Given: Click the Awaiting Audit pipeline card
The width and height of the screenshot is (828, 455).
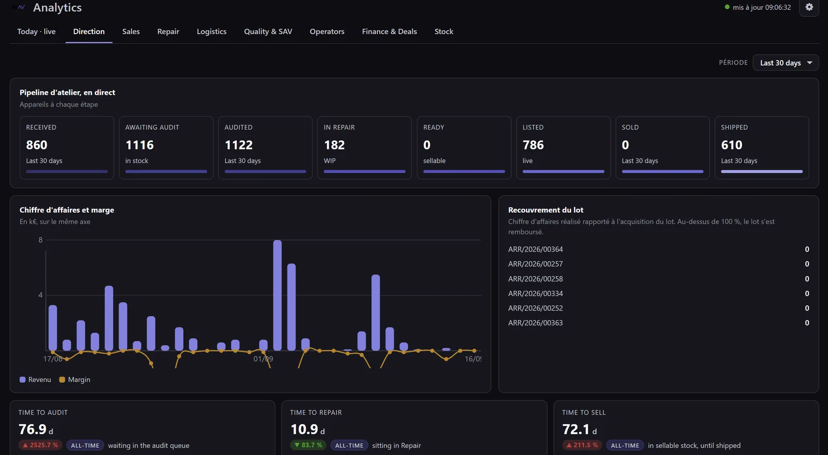Looking at the screenshot, I should pyautogui.click(x=166, y=148).
